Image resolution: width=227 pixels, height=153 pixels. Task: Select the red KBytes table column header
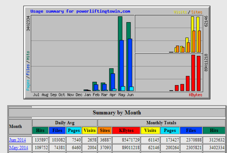[x=126, y=130]
